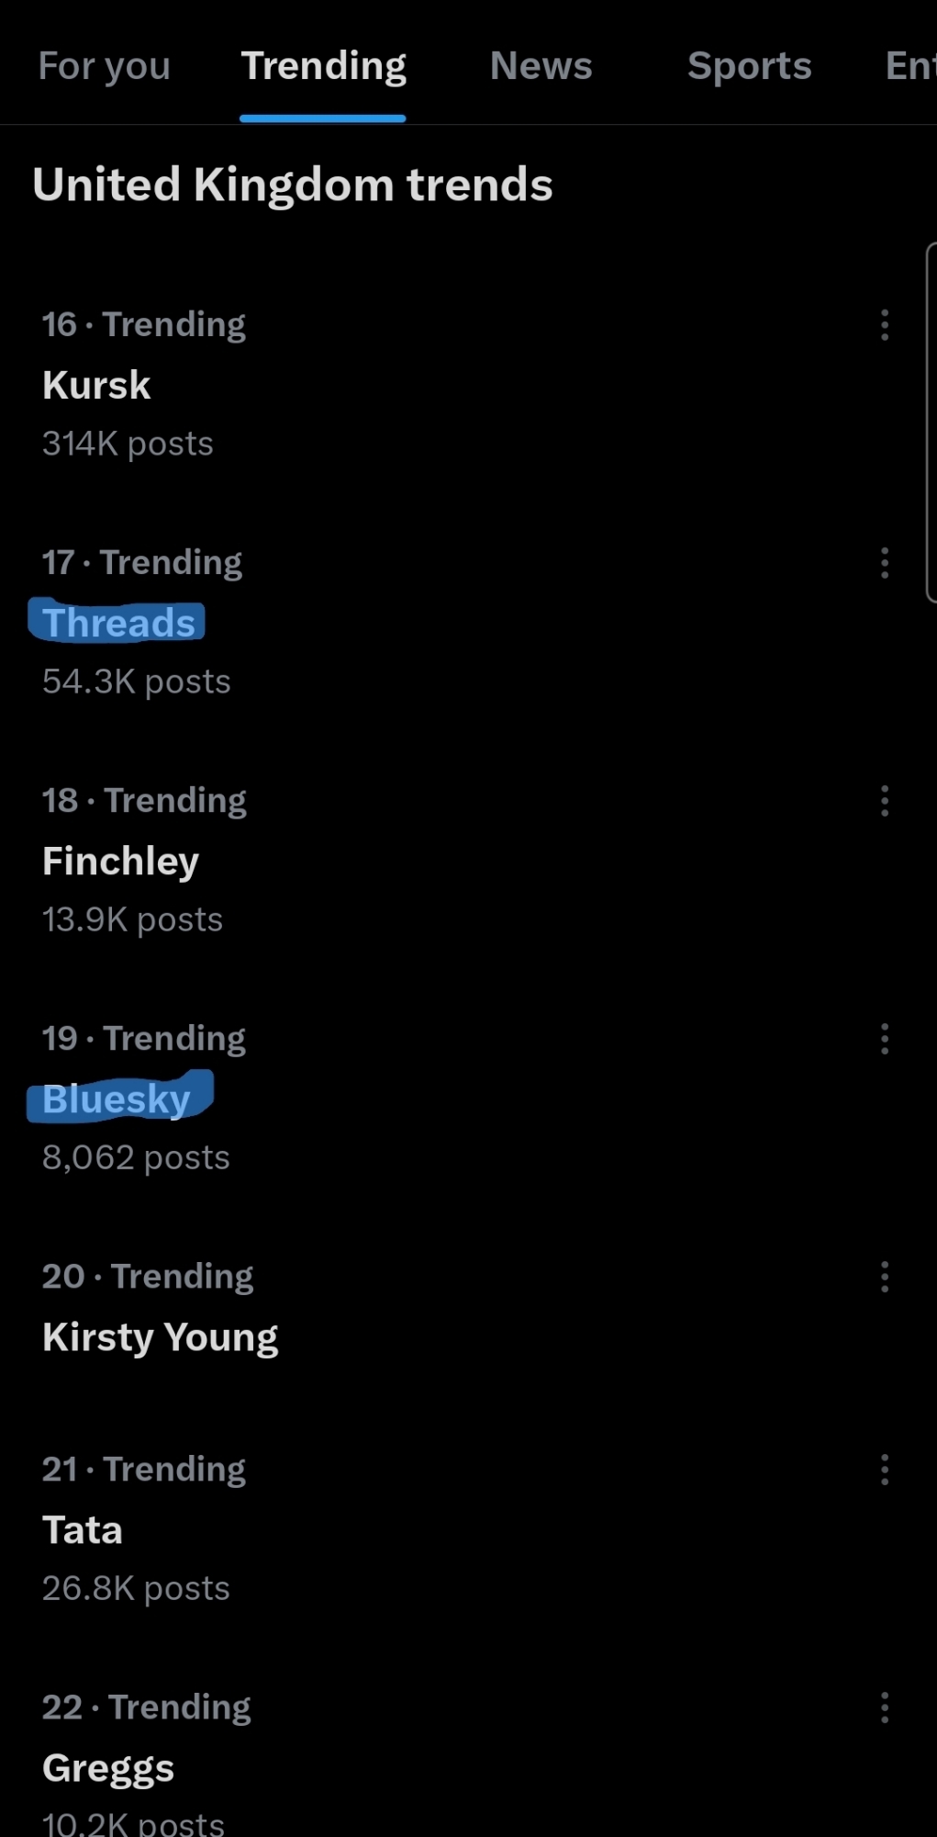This screenshot has height=1837, width=937.
Task: Click the scrollbar at right edge
Action: (x=931, y=423)
